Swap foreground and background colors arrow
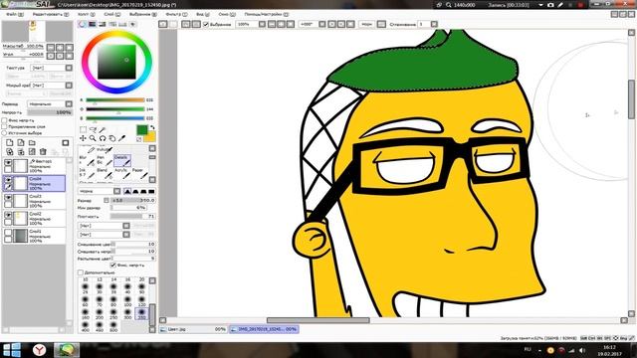The width and height of the screenshot is (637, 358). [152, 127]
